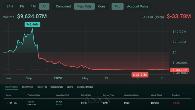Click the $20.00M y-axis label
Screen dimensions: 195x110
click(x=179, y=42)
